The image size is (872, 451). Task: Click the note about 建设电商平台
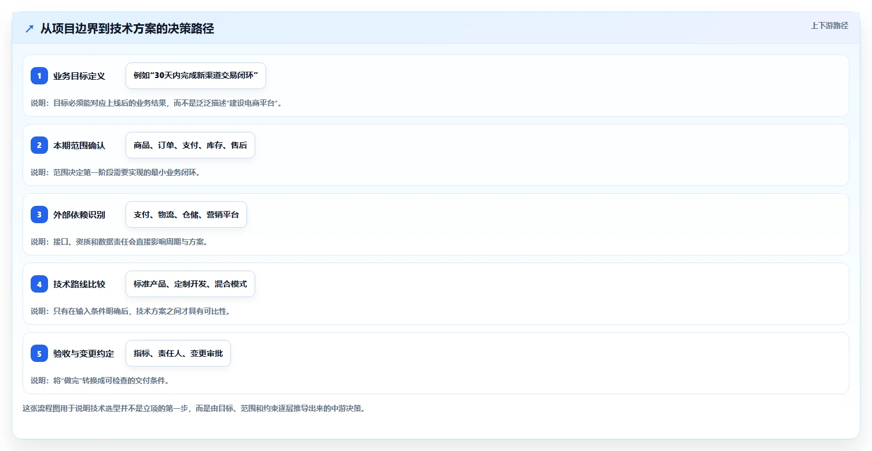point(156,103)
